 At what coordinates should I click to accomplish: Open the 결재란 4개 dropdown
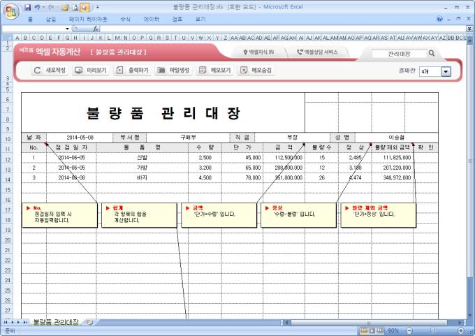pyautogui.click(x=446, y=72)
